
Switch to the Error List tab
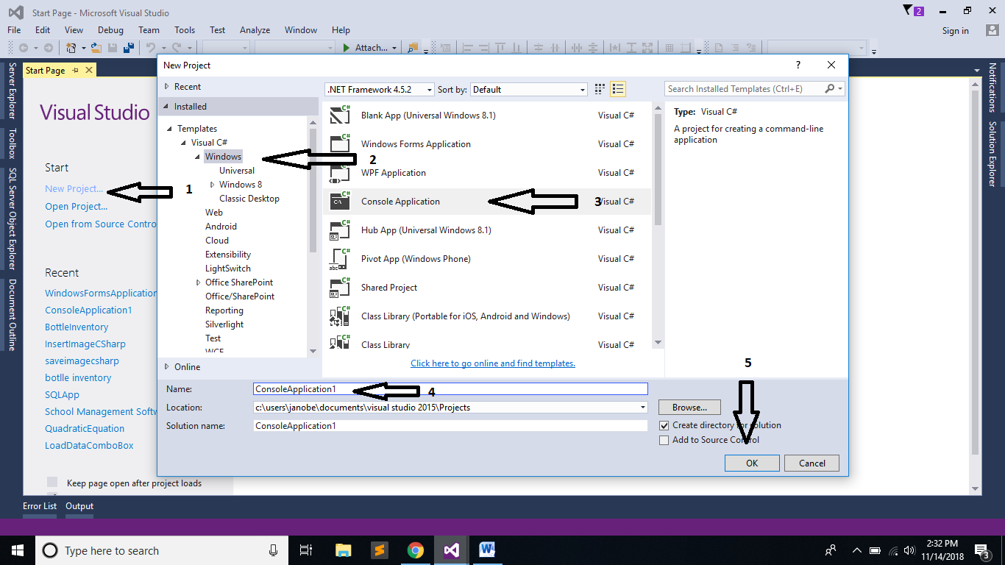pyautogui.click(x=40, y=506)
